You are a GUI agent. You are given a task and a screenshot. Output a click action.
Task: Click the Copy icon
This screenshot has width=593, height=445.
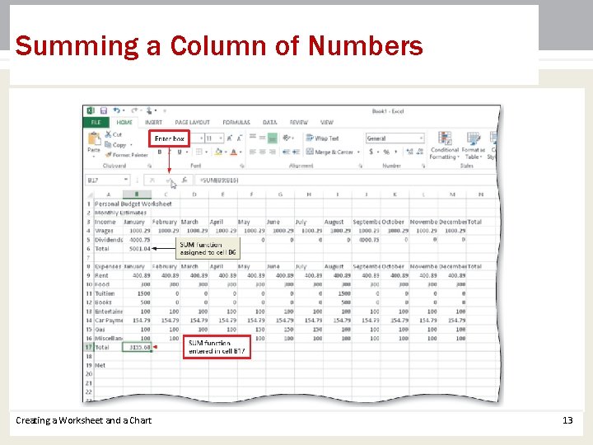tap(108, 144)
